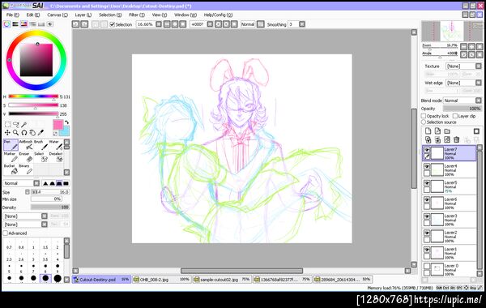This screenshot has height=308, width=486.
Task: Click the hue slider bar
Action: pos(33,96)
